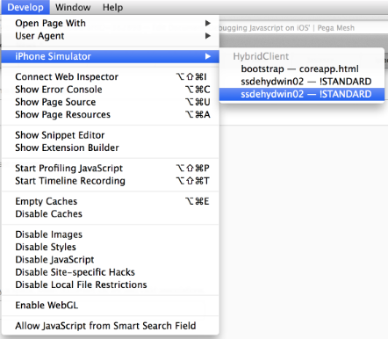Toggle Disable Site-specific Hacks
The height and width of the screenshot is (339, 388).
[111, 272]
